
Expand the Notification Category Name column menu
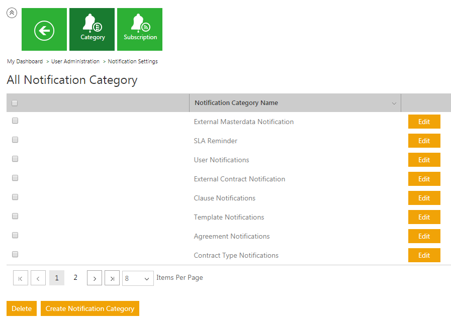point(394,103)
